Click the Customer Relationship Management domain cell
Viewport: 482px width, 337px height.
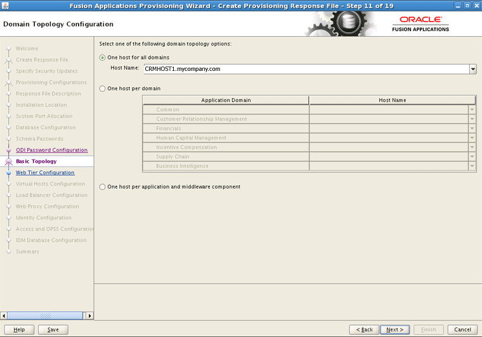[x=226, y=119]
